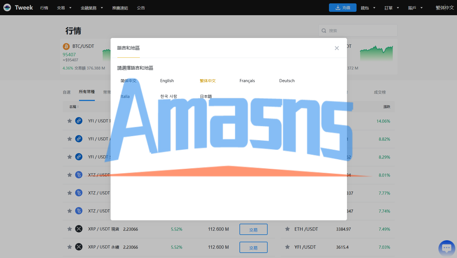This screenshot has height=258, width=457.
Task: Select English language option
Action: pyautogui.click(x=167, y=81)
